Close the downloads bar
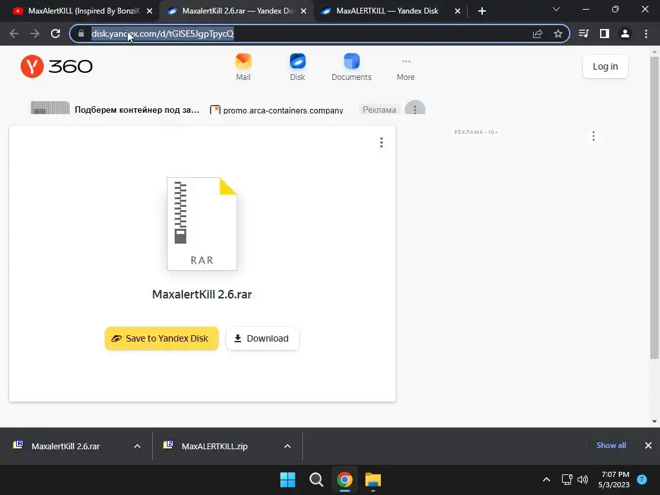660x495 pixels. [648, 445]
